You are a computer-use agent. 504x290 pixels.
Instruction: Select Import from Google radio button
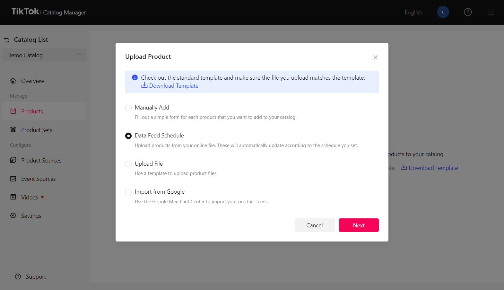click(128, 192)
